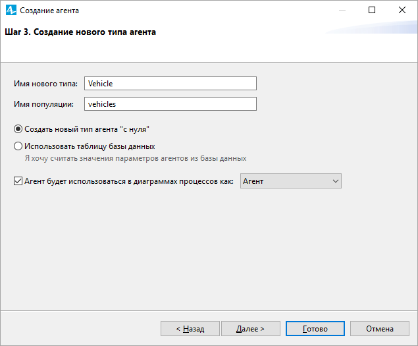Maximize the Создание агента dialog window
418x346 pixels.
(372, 10)
